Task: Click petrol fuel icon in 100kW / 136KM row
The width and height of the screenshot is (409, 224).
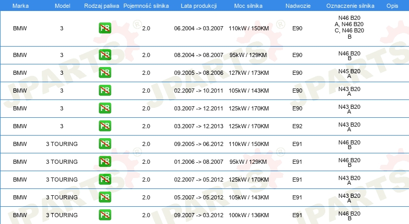Action: point(105,215)
